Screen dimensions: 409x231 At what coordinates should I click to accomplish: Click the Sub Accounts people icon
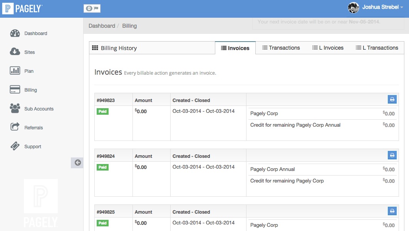[15, 109]
